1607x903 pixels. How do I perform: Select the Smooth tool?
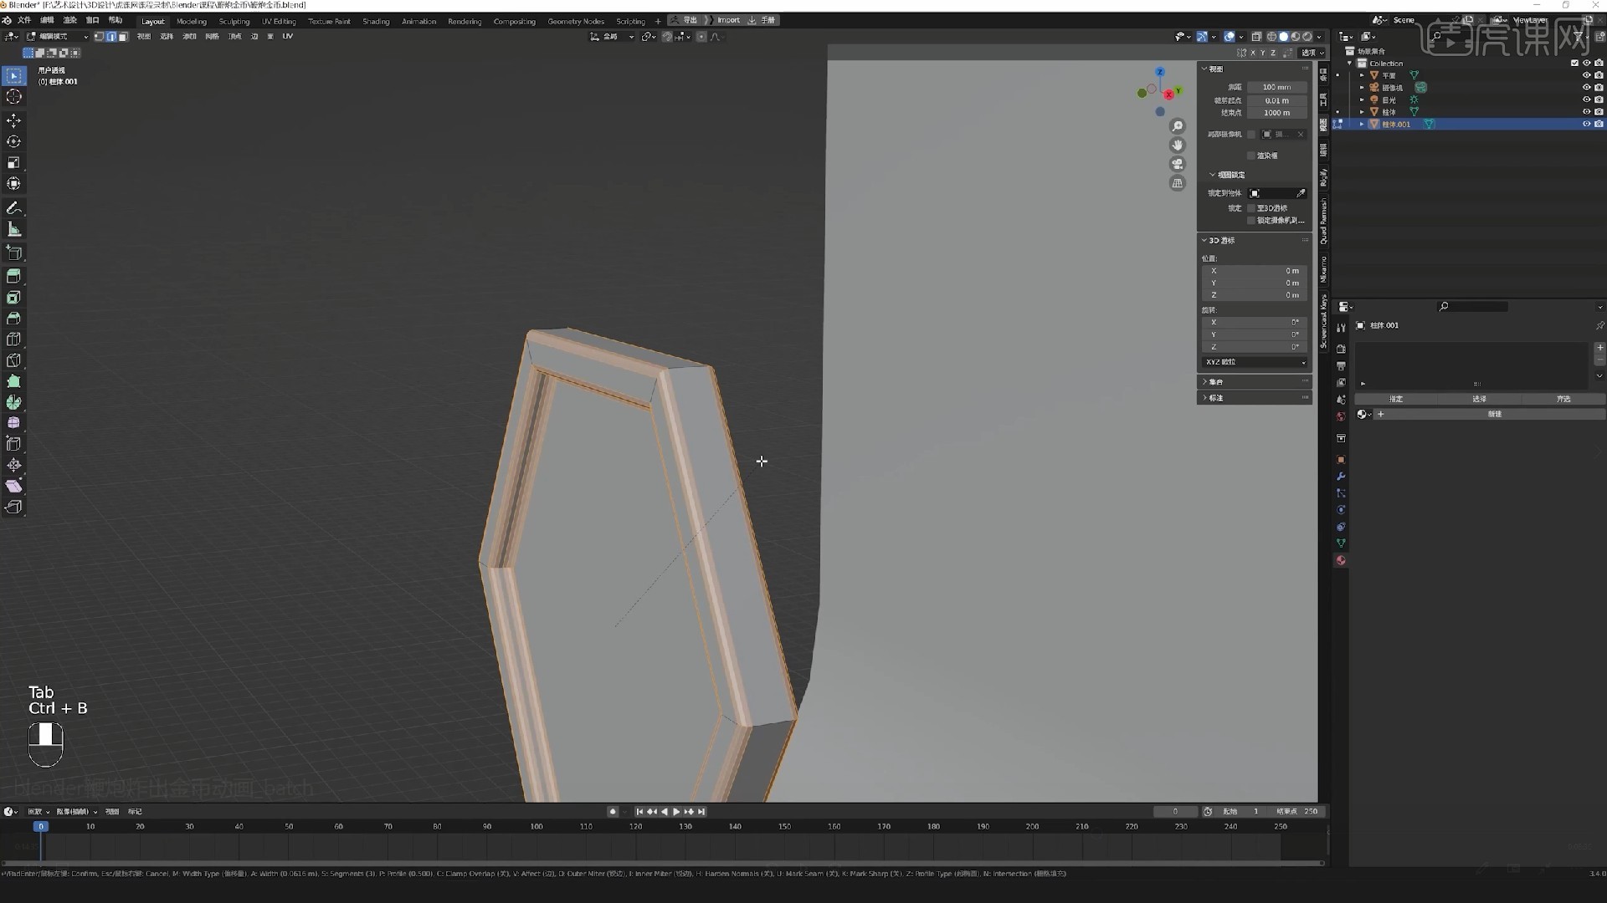14,422
